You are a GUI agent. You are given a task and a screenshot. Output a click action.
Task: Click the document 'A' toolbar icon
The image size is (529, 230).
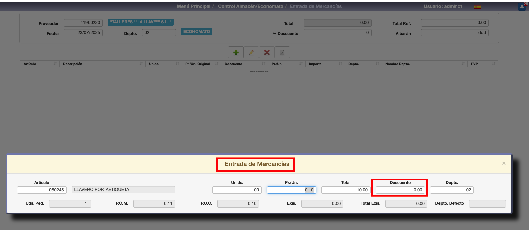click(x=282, y=53)
